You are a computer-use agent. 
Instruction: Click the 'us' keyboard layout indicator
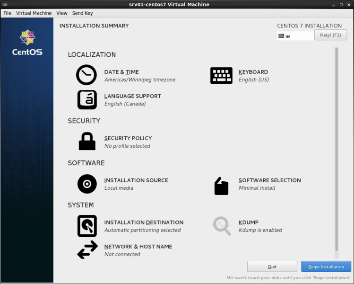click(x=295, y=36)
